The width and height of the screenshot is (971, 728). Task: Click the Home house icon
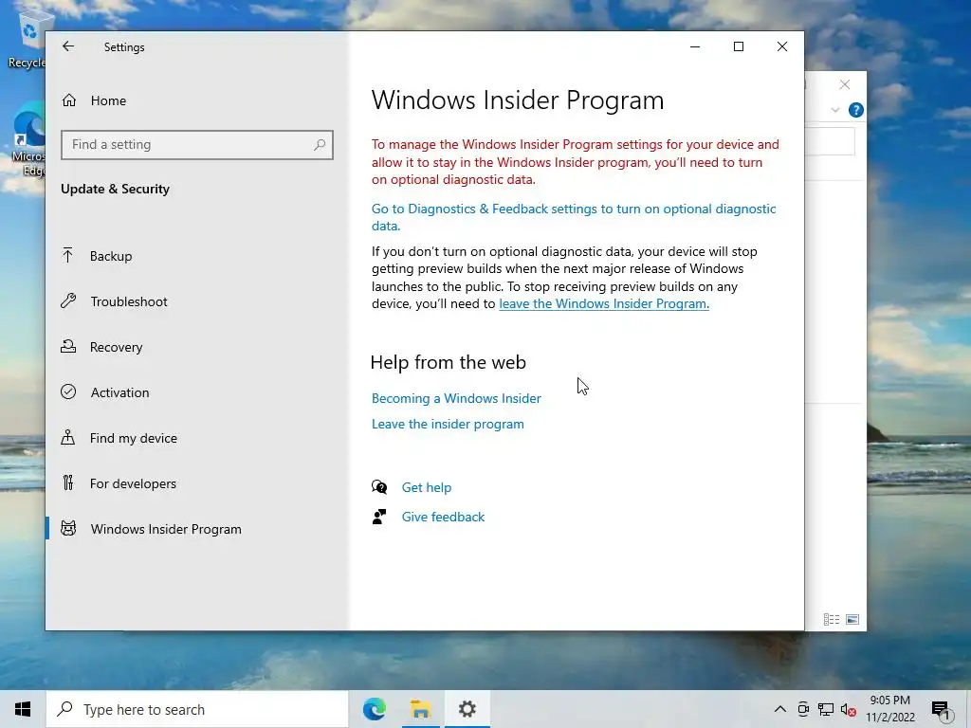coord(68,100)
